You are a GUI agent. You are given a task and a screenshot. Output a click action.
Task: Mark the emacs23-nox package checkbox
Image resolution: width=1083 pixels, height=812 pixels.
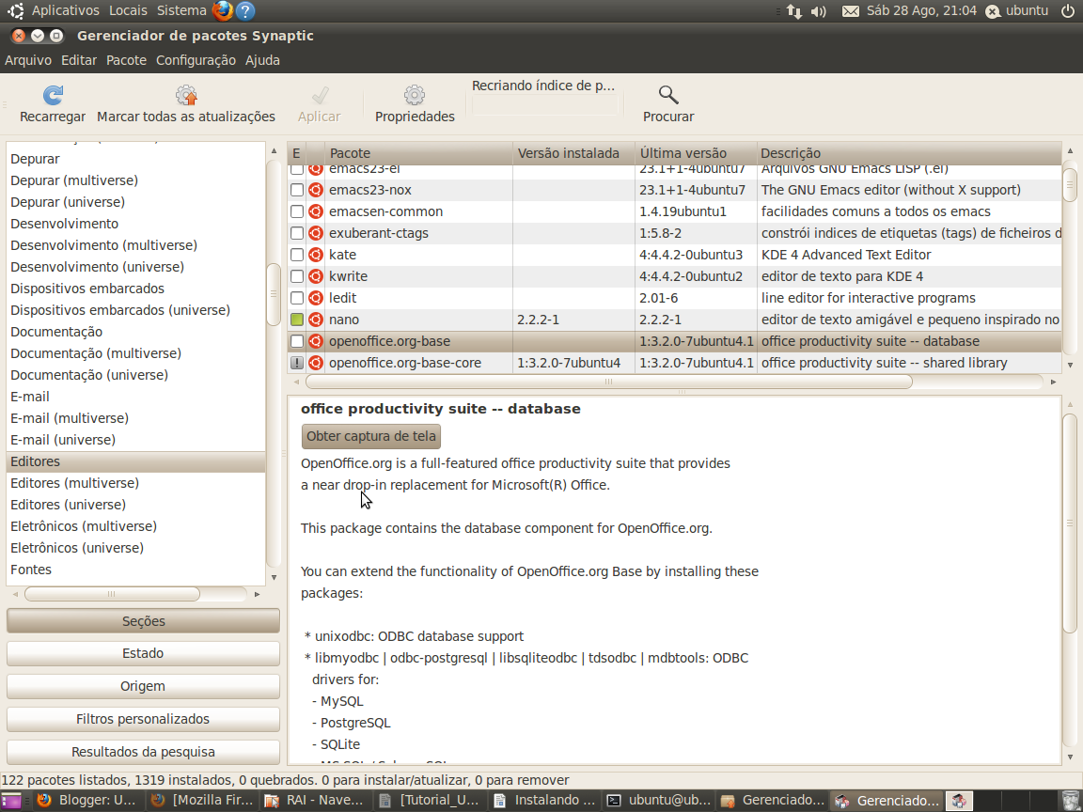pyautogui.click(x=297, y=190)
